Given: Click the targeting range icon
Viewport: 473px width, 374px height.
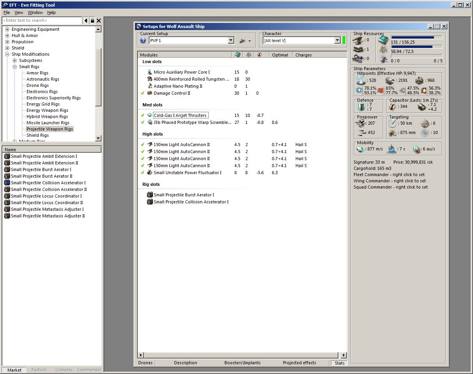Looking at the screenshot, I should [x=393, y=123].
